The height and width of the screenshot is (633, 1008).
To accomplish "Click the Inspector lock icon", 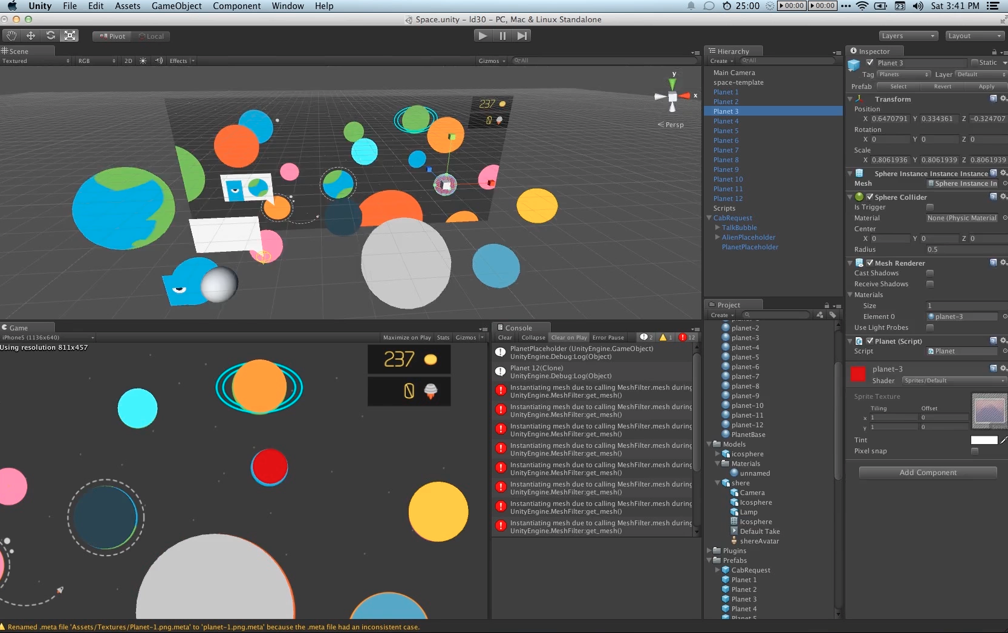I will pyautogui.click(x=994, y=51).
